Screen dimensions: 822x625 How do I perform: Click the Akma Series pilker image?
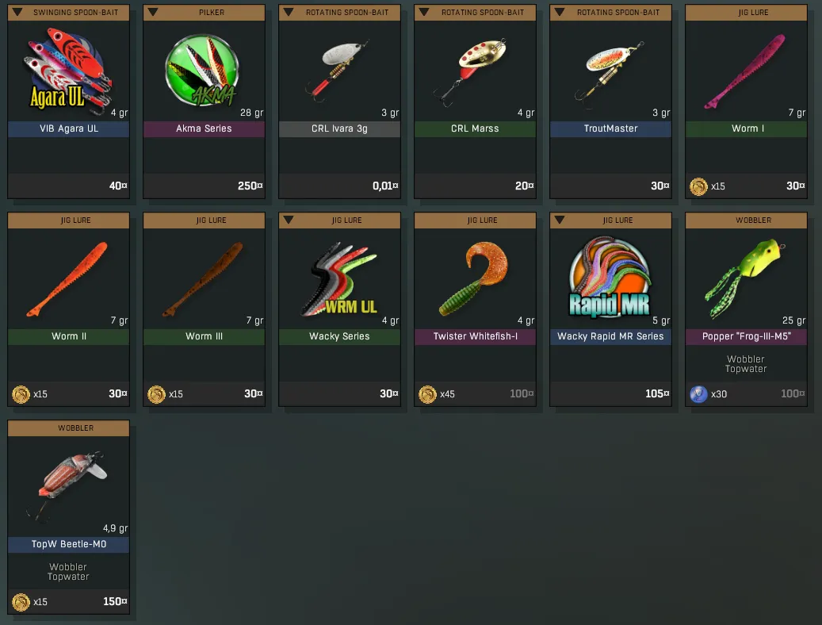pos(202,71)
